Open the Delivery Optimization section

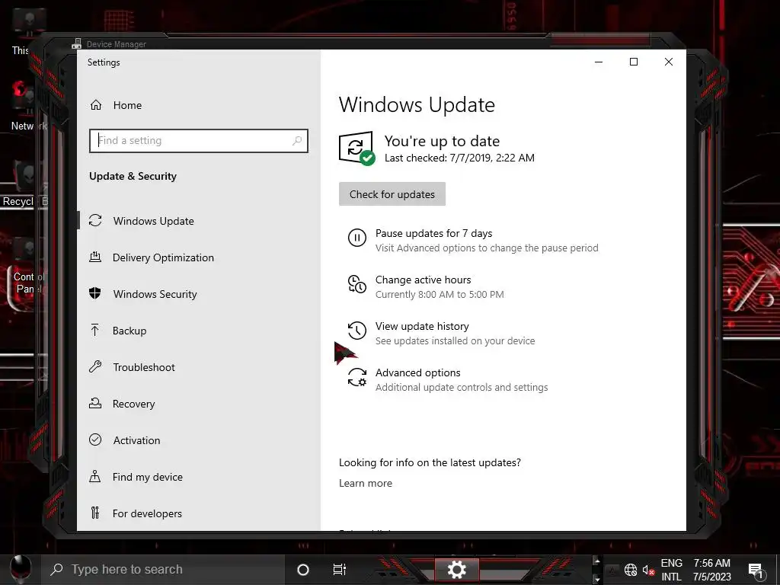tap(199, 257)
